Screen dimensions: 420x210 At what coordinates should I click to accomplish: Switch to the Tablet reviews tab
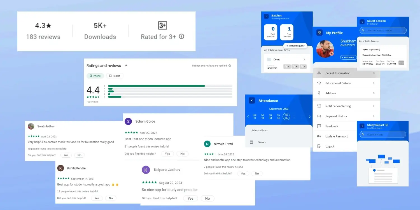click(x=115, y=76)
